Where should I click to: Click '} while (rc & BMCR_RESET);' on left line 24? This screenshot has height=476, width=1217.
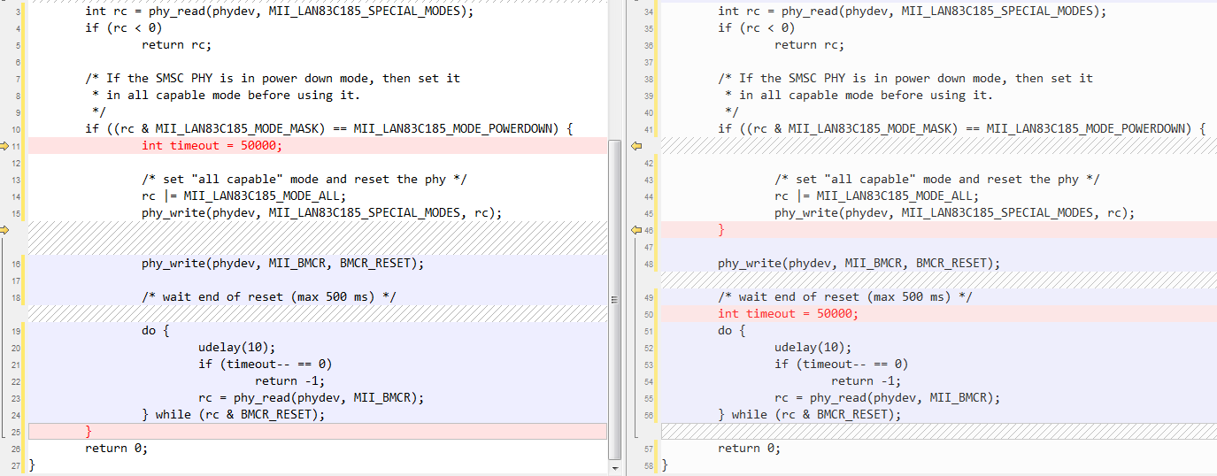click(233, 415)
